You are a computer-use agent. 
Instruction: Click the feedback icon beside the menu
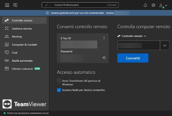tap(15, 5)
